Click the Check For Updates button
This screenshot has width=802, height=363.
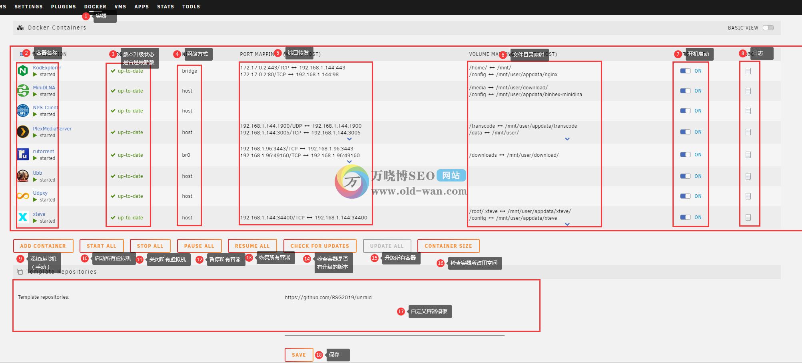(320, 246)
